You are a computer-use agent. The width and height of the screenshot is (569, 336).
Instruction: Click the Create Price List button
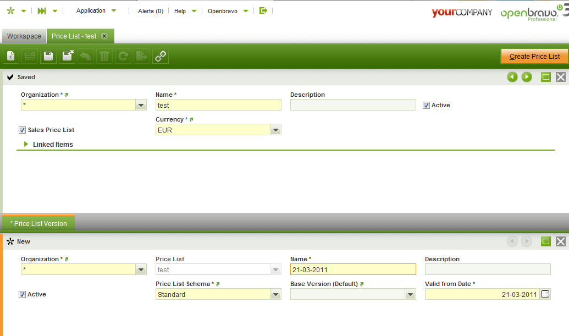[x=534, y=56]
